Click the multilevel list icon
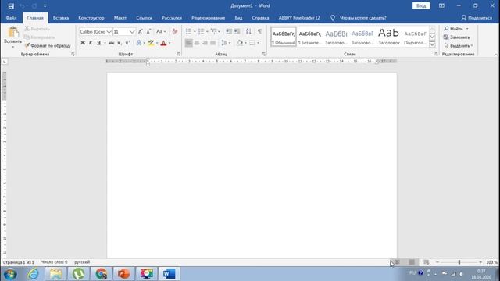The width and height of the screenshot is (500, 281). 214,31
